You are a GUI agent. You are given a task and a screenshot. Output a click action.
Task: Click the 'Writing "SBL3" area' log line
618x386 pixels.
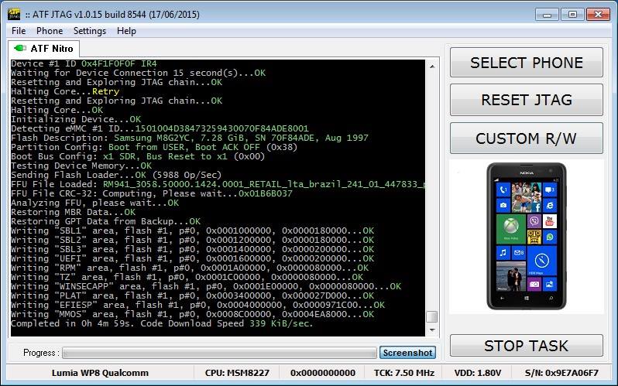coord(192,249)
